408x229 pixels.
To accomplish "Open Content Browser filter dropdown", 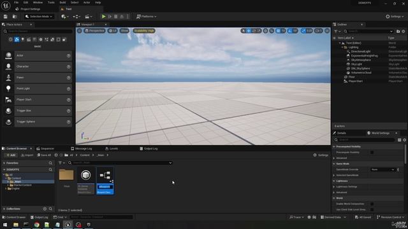I will pos(62,163).
